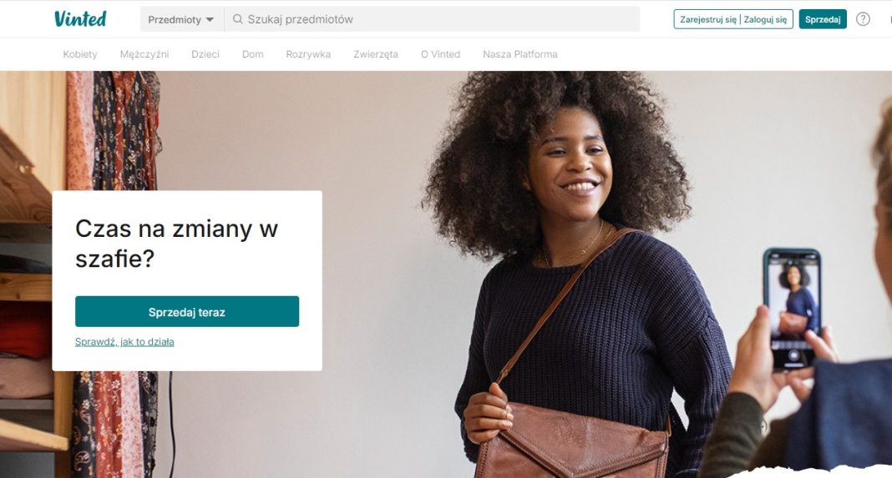The height and width of the screenshot is (478, 892).
Task: Open the O Vinted menu
Action: (x=440, y=54)
